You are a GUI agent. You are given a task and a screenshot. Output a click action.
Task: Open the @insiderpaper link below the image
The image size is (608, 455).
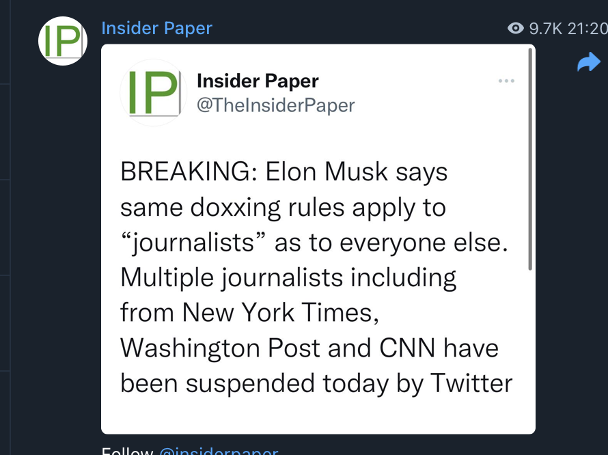pos(219,451)
